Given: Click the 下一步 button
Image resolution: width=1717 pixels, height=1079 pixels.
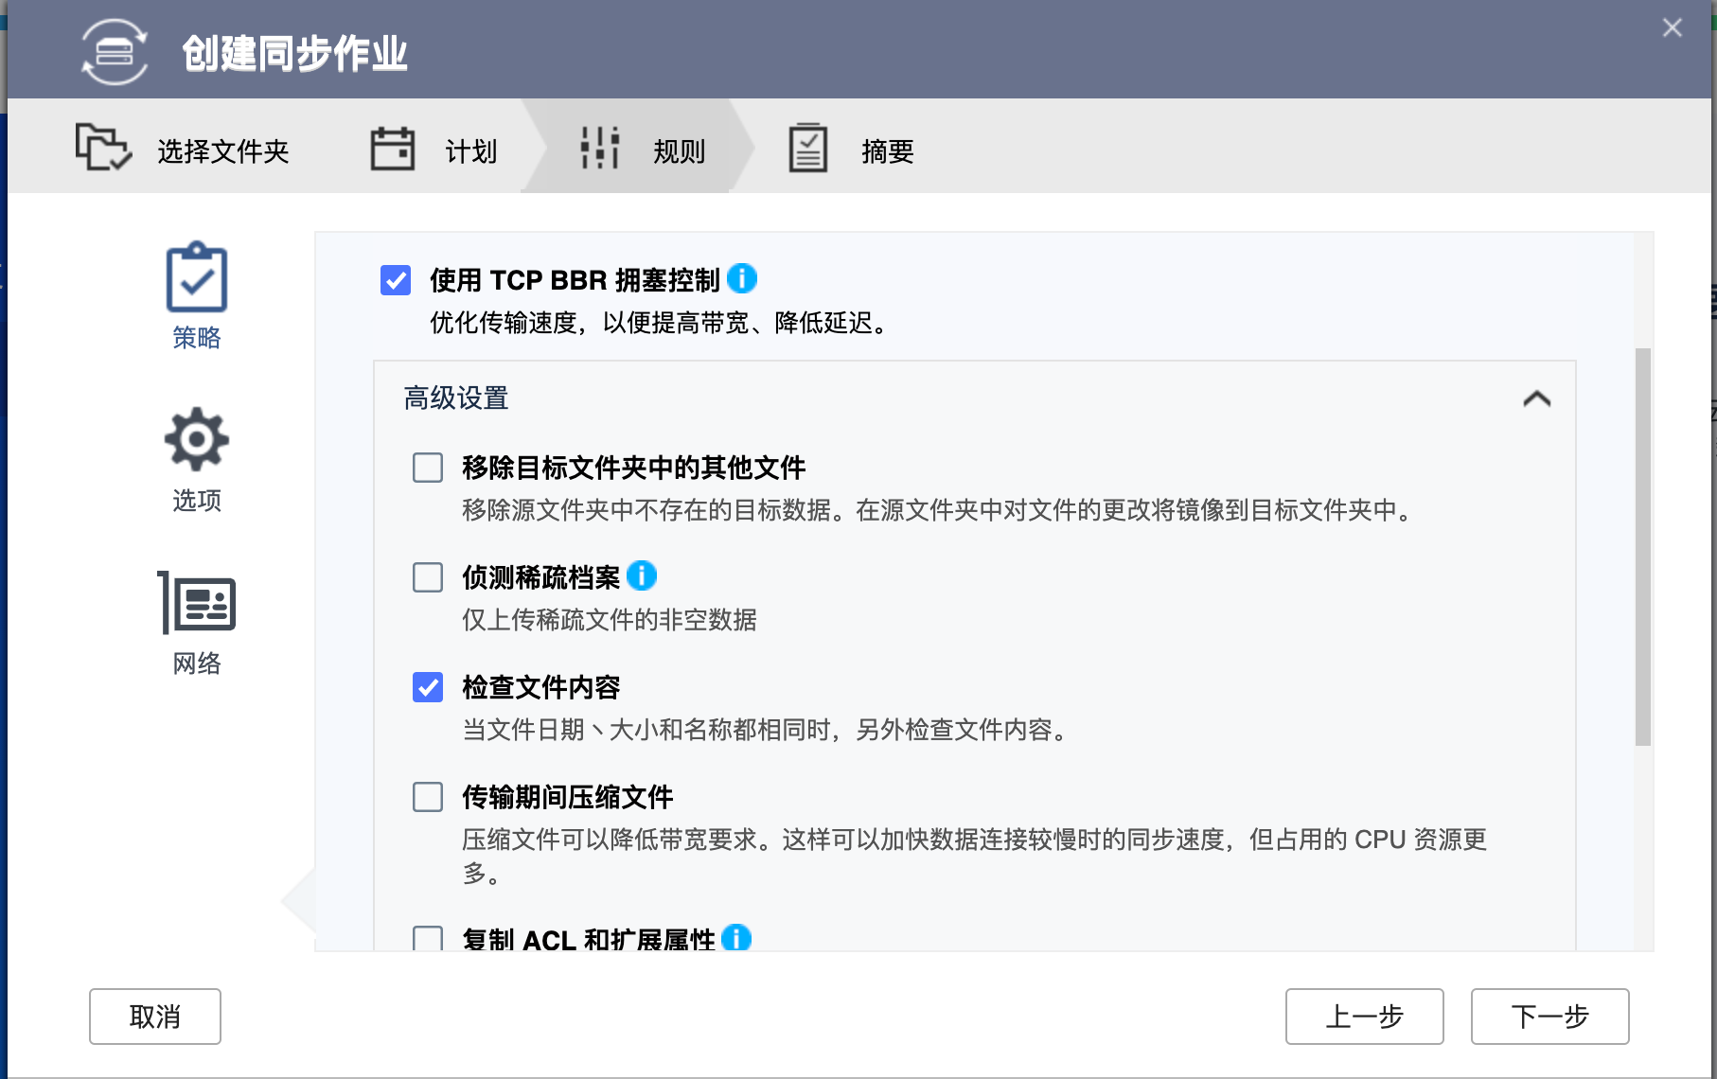Looking at the screenshot, I should tap(1549, 1016).
